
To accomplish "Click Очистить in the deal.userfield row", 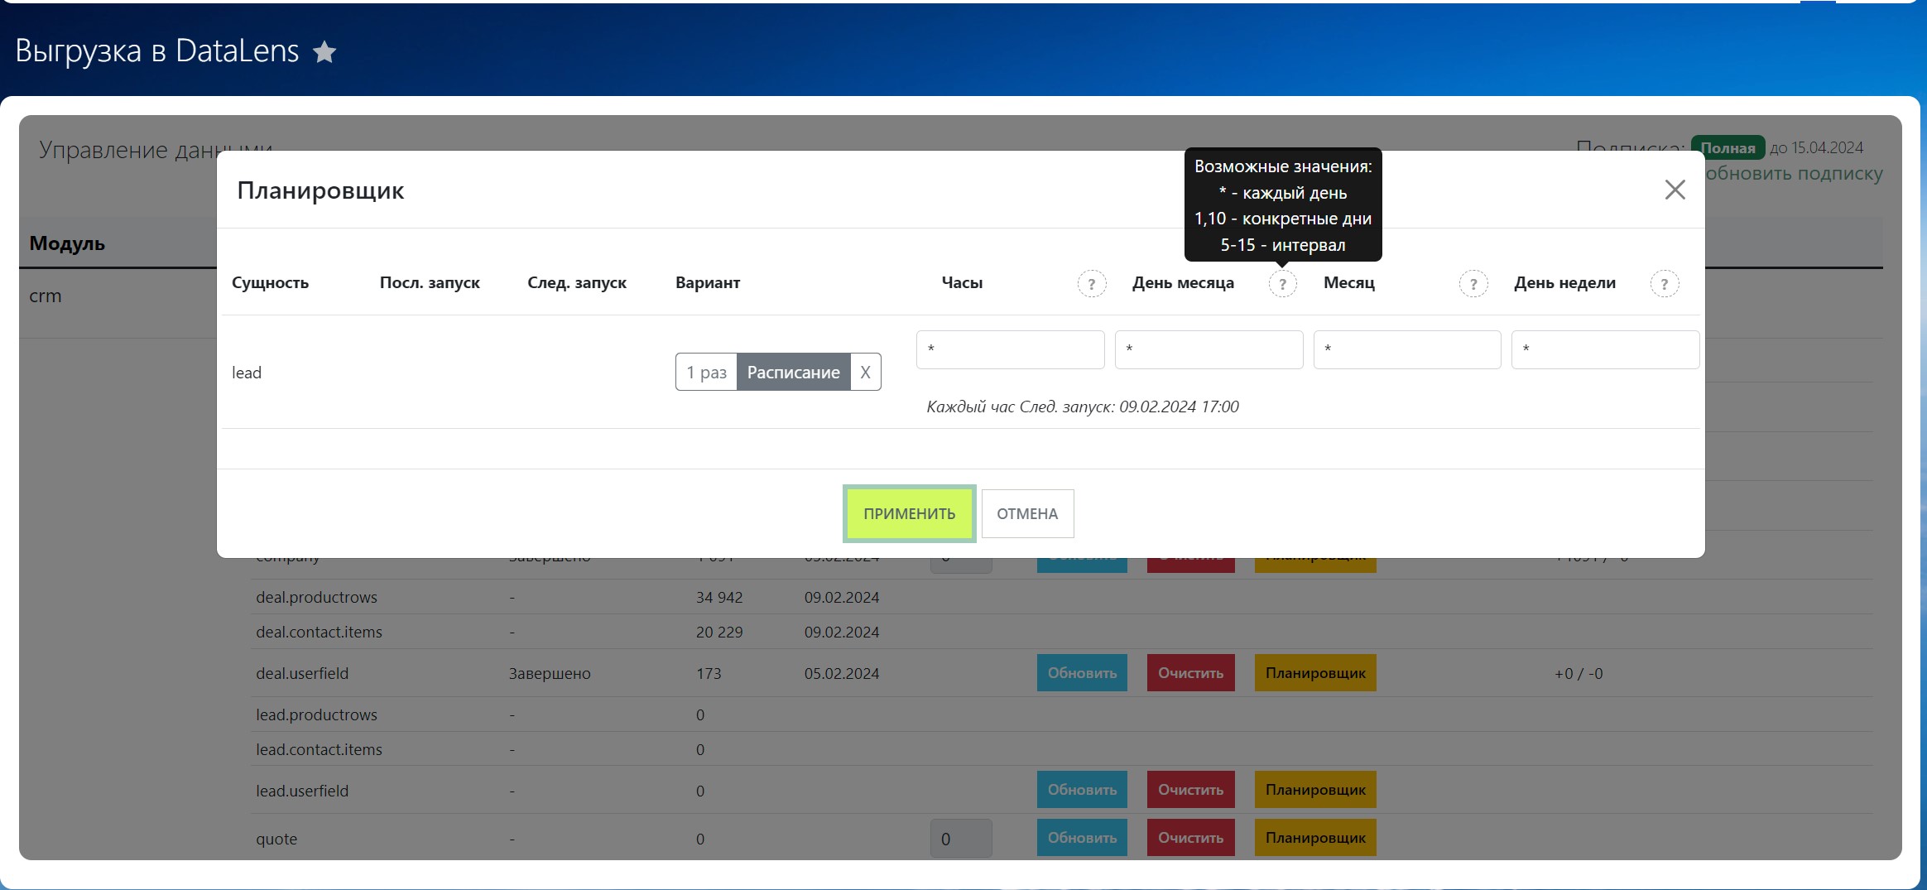I will (x=1190, y=673).
